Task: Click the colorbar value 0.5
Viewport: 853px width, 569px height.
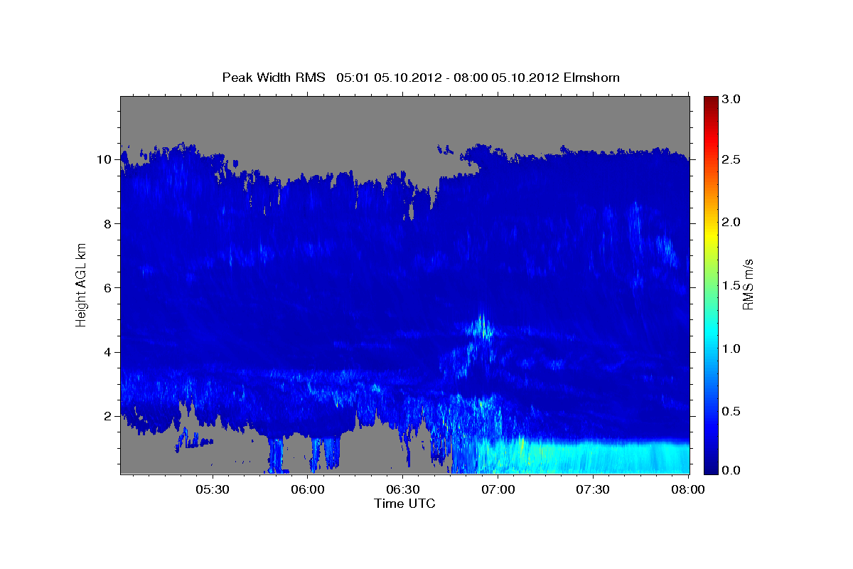Action: tap(732, 411)
